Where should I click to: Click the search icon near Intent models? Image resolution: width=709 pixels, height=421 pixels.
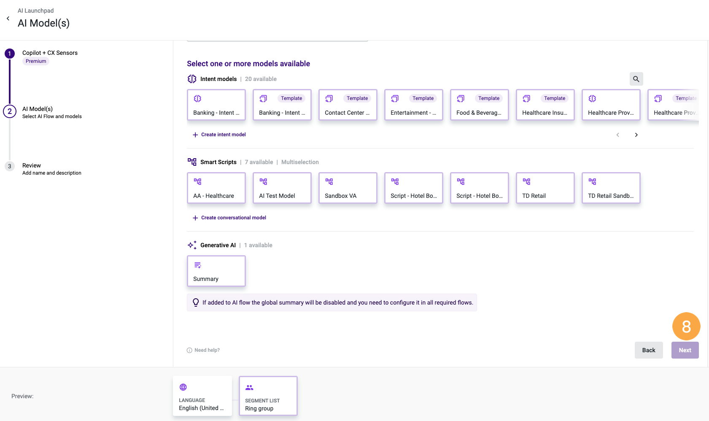636,79
